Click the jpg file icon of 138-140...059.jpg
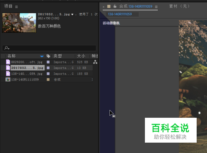207x153 pixels. (8, 73)
